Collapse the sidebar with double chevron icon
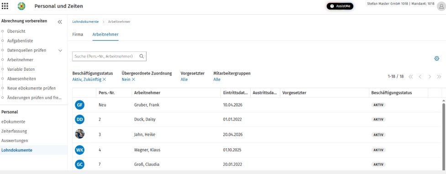 click(60, 22)
